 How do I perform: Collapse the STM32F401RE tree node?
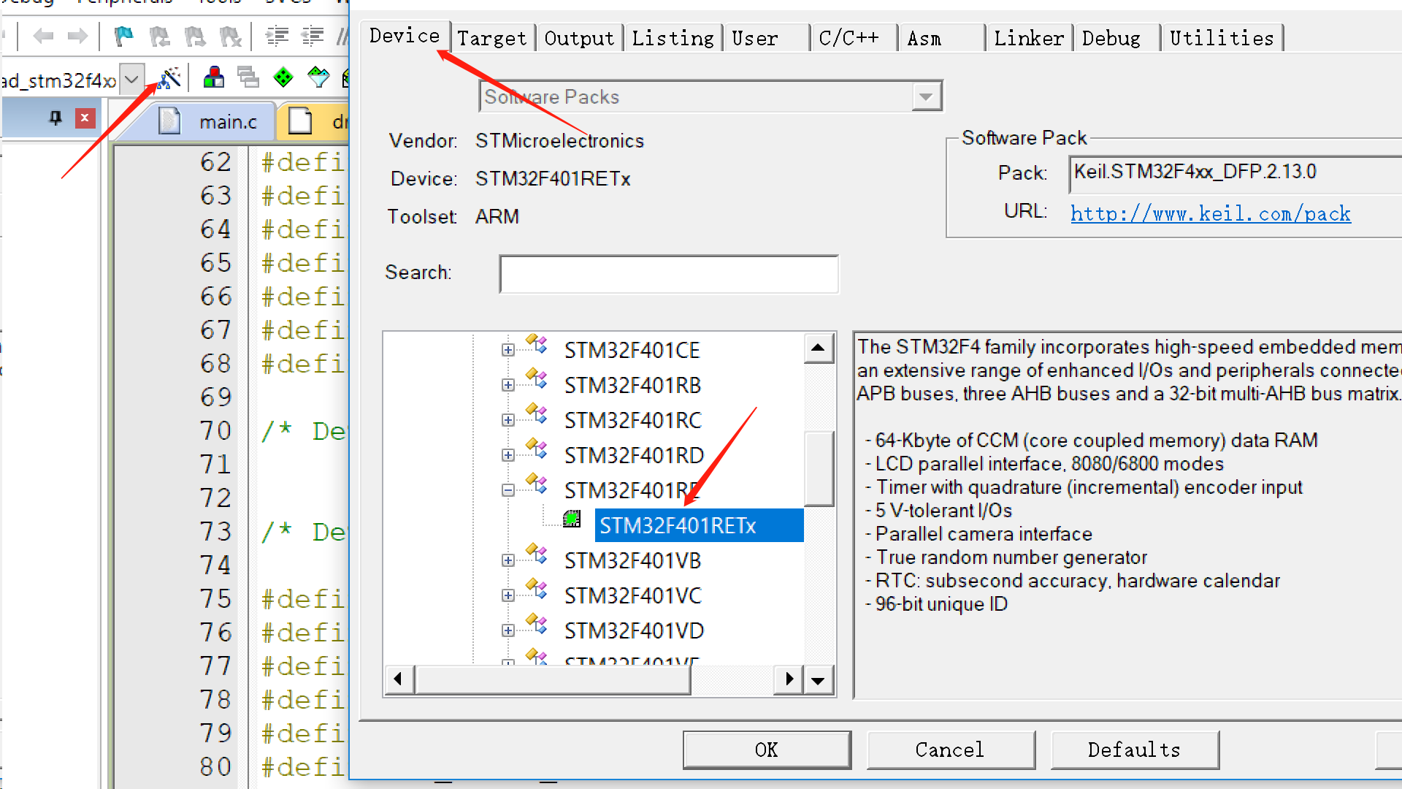pyautogui.click(x=508, y=490)
